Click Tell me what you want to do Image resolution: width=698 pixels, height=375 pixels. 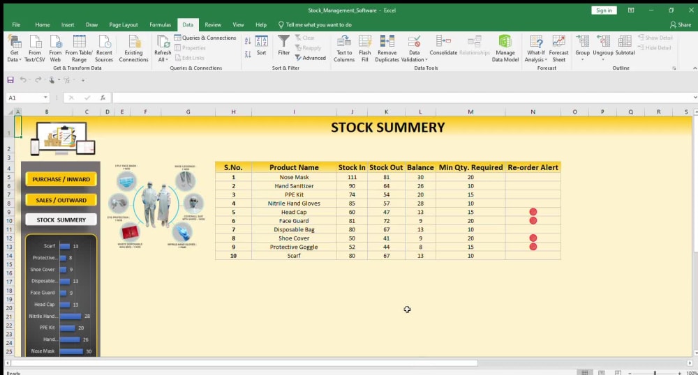[315, 25]
